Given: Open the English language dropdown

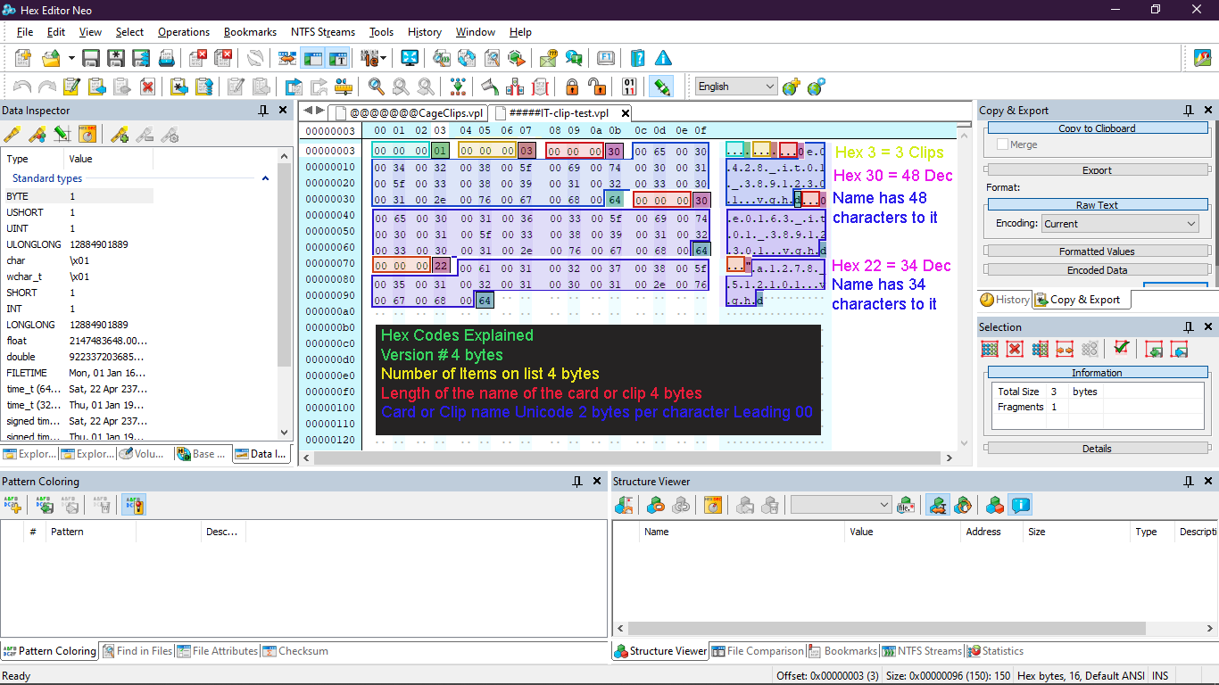Looking at the screenshot, I should [736, 87].
